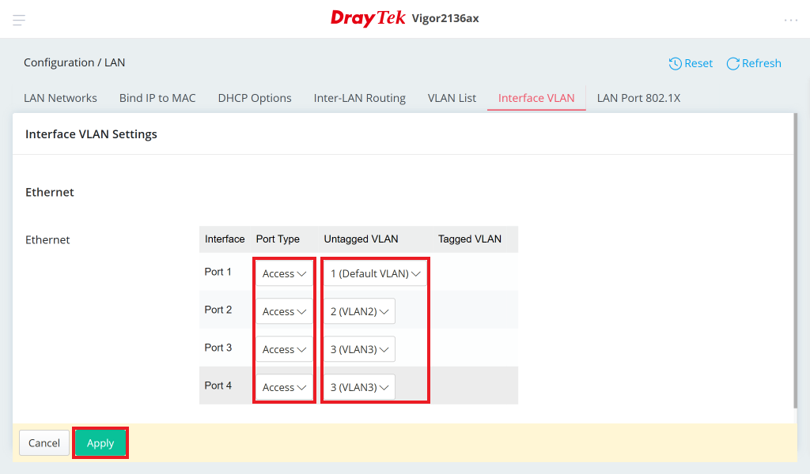Select Port 4 Untagged VLAN dropdown

359,388
